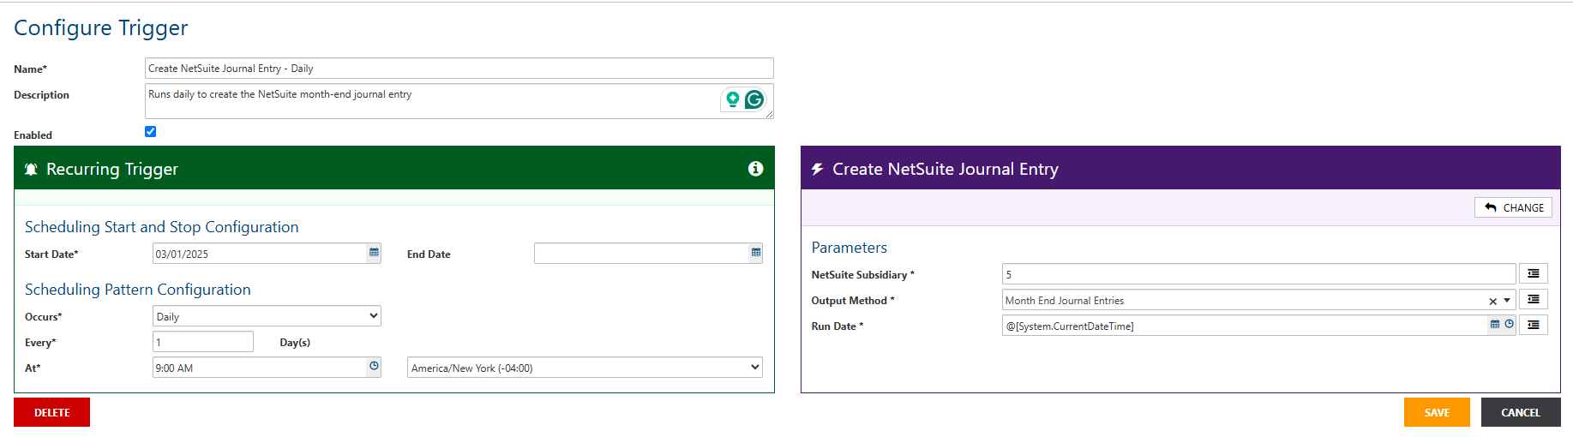This screenshot has width=1573, height=437.
Task: Click the Scheduling Pattern Configuration heading
Action: pyautogui.click(x=138, y=290)
